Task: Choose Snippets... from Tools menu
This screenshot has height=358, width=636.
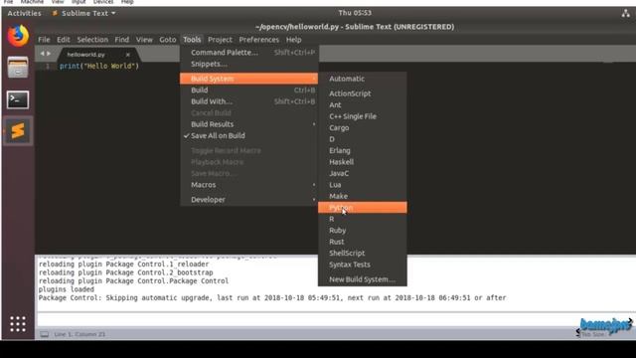Action: 249,64
